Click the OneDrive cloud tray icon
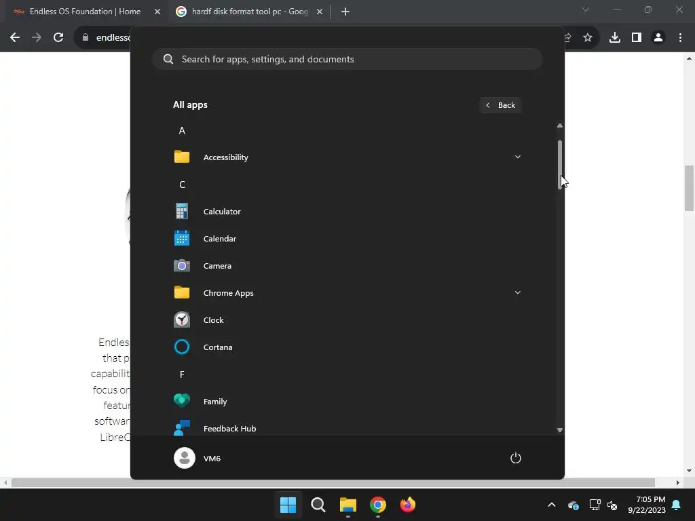 (x=573, y=505)
